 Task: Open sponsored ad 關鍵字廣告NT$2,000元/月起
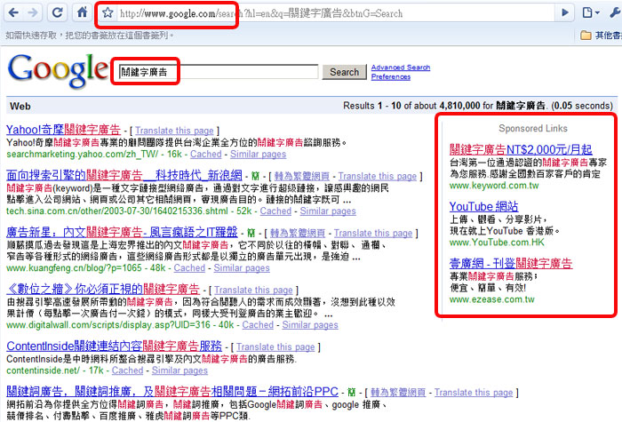coord(521,149)
